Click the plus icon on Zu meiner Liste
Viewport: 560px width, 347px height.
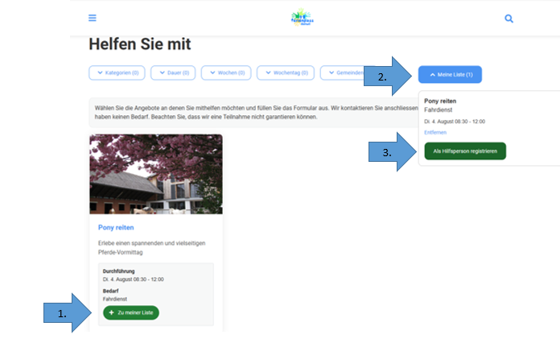111,312
